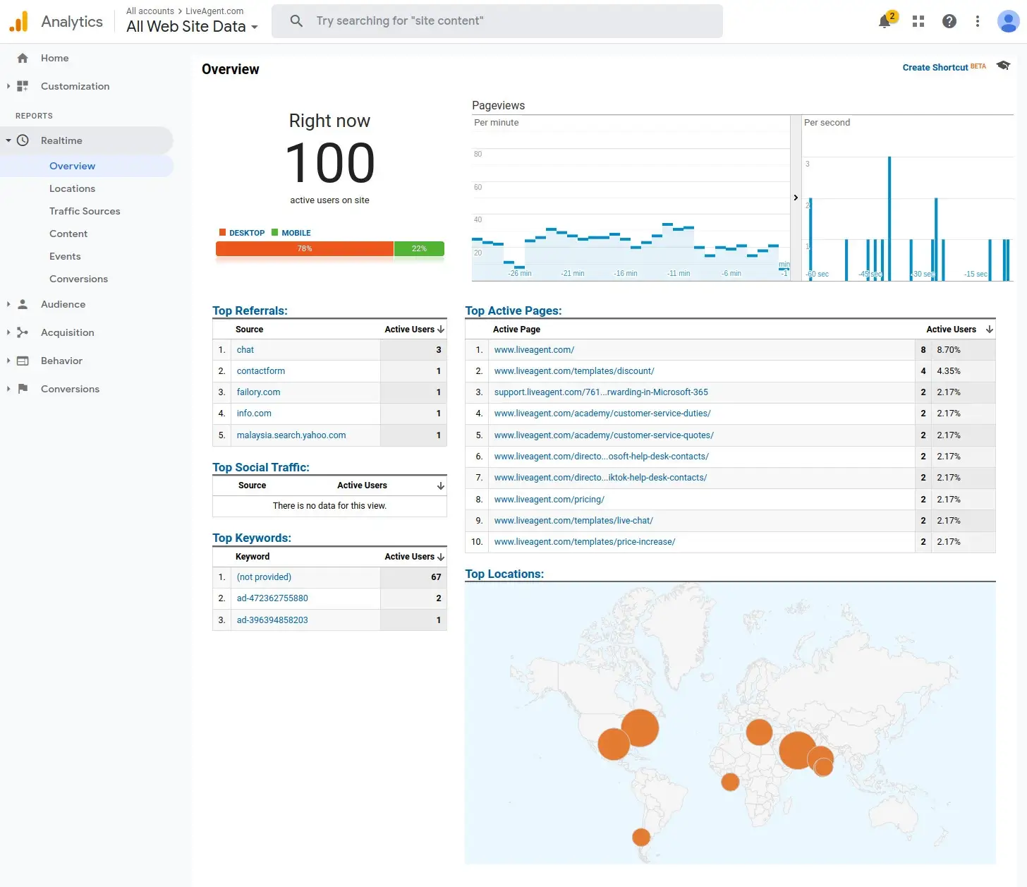Expand the Acquisition section
The height and width of the screenshot is (887, 1027).
(8, 332)
